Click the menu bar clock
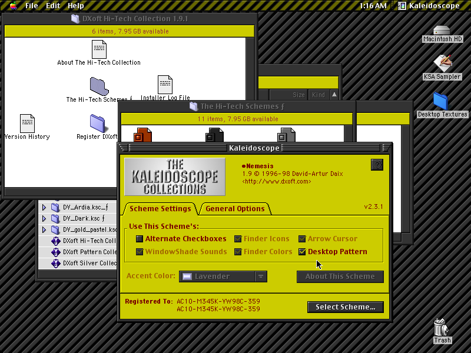471x353 pixels. pyautogui.click(x=373, y=5)
